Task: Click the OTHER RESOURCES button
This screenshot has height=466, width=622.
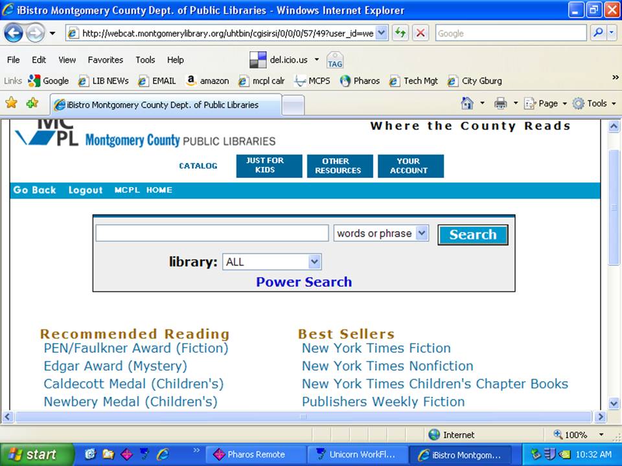Action: pyautogui.click(x=340, y=166)
